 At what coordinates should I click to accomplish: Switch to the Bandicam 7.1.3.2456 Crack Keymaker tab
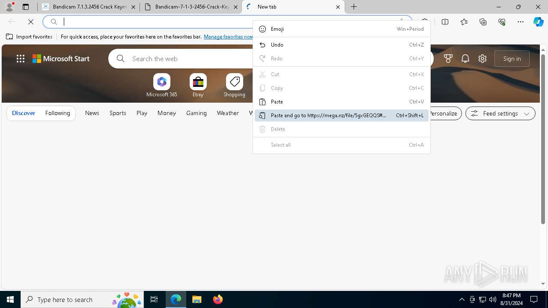(x=89, y=7)
